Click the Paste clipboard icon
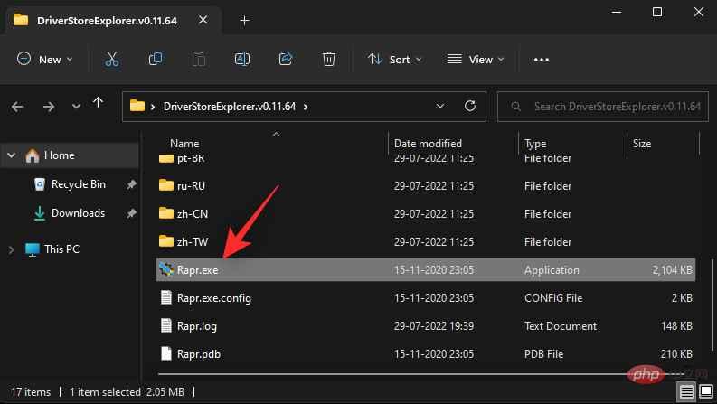Image resolution: width=717 pixels, height=404 pixels. tap(198, 59)
